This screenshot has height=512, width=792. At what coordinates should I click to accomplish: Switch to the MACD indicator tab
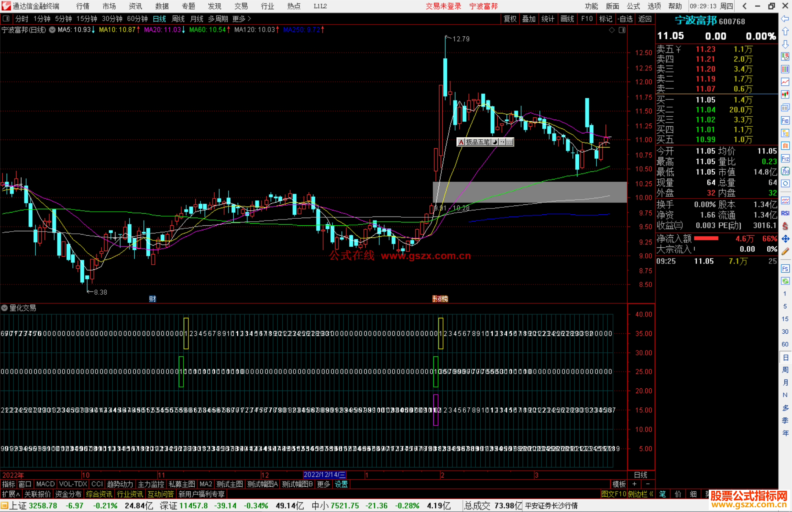pos(45,484)
